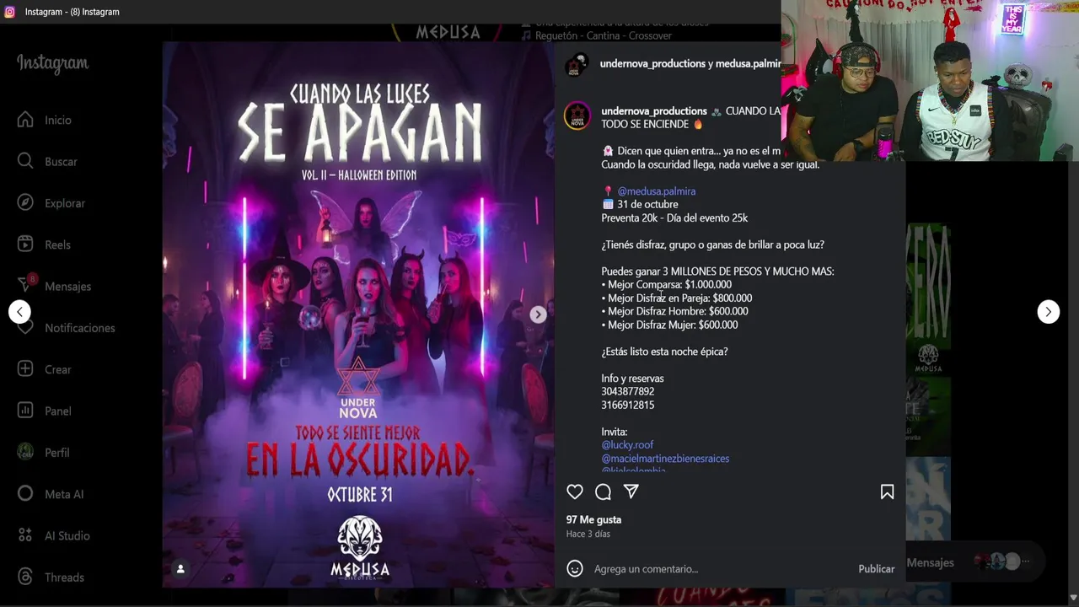Select the Buscar menu label
The width and height of the screenshot is (1079, 607).
[x=61, y=161]
